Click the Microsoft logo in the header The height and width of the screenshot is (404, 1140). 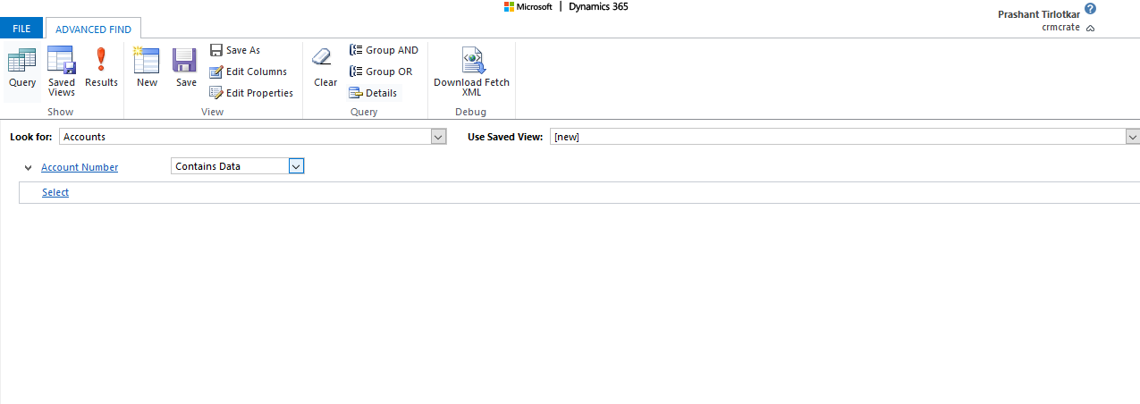(x=528, y=6)
